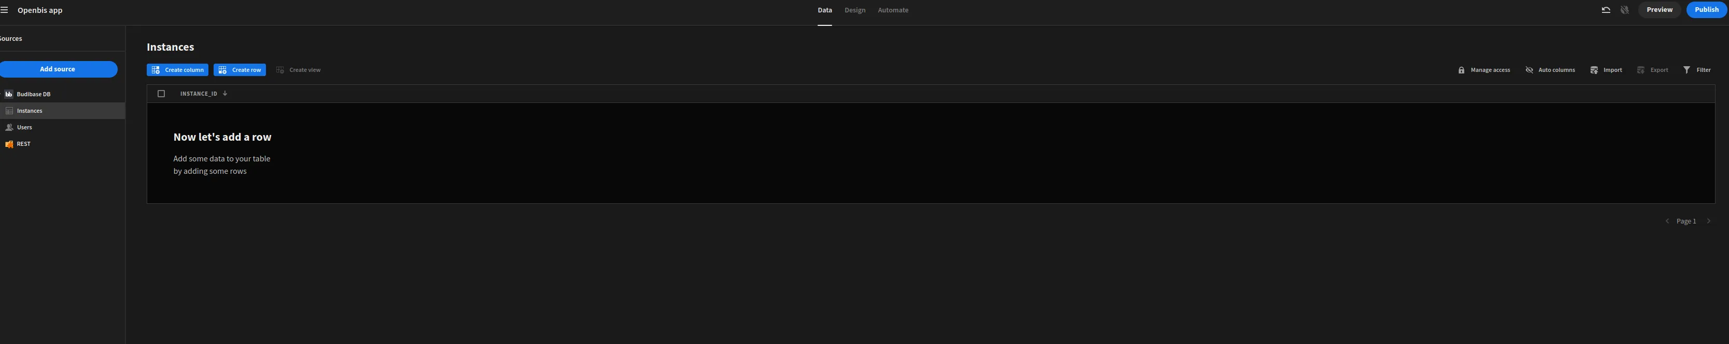Switch to the Automate tab
The image size is (1729, 344).
click(x=893, y=10)
